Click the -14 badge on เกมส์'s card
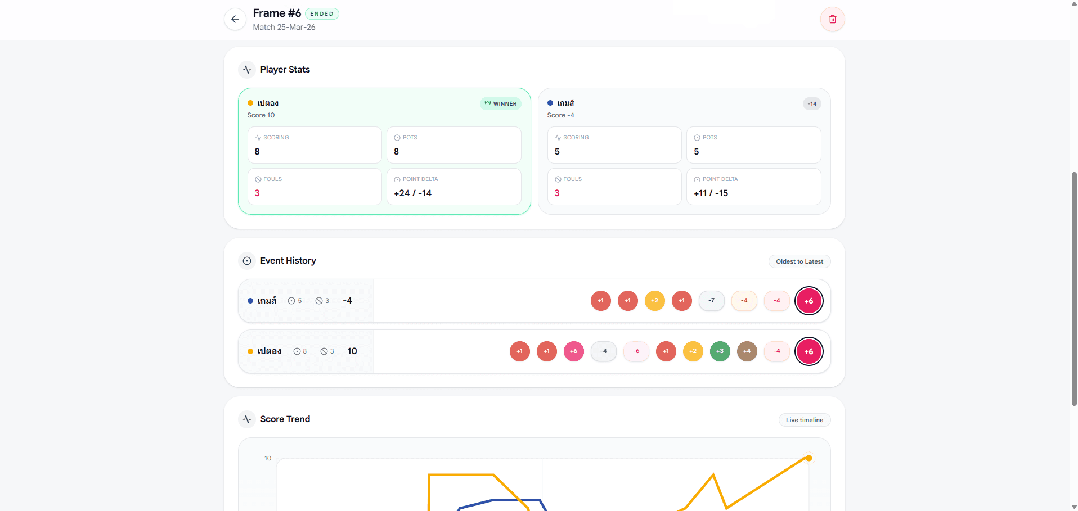 coord(811,103)
